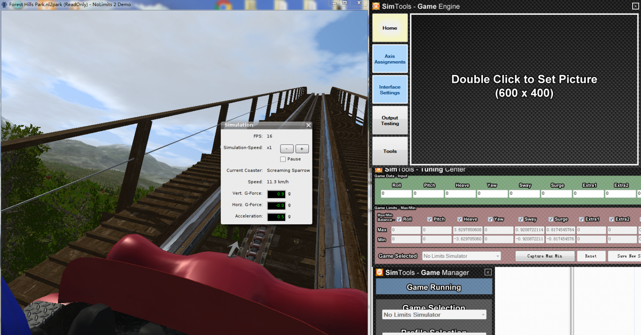Click the Heave Max limit field

468,230
